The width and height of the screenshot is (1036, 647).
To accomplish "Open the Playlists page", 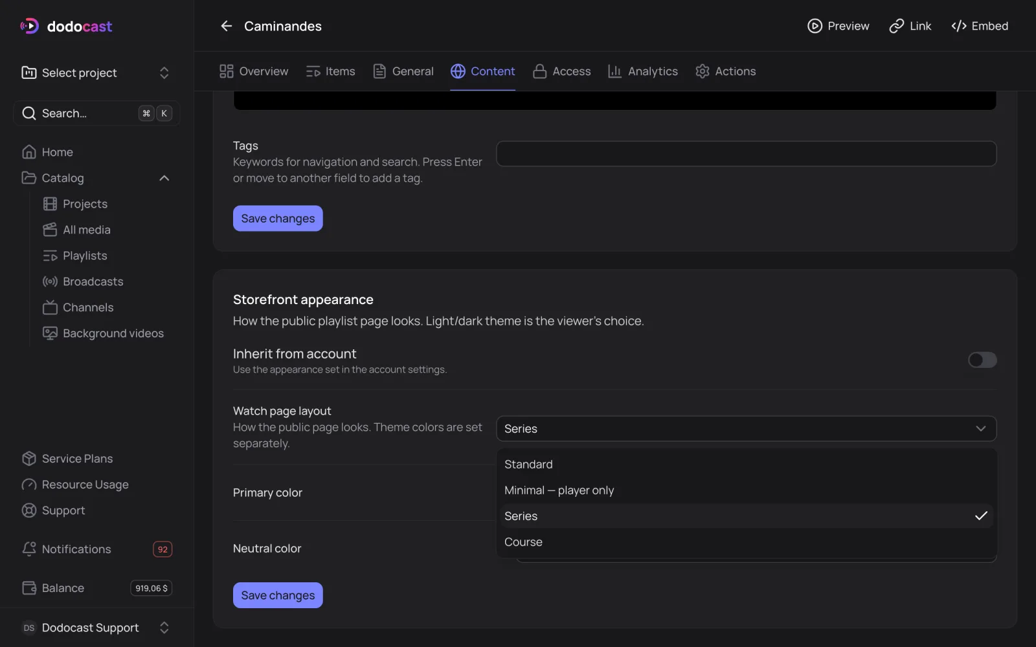I will click(85, 256).
